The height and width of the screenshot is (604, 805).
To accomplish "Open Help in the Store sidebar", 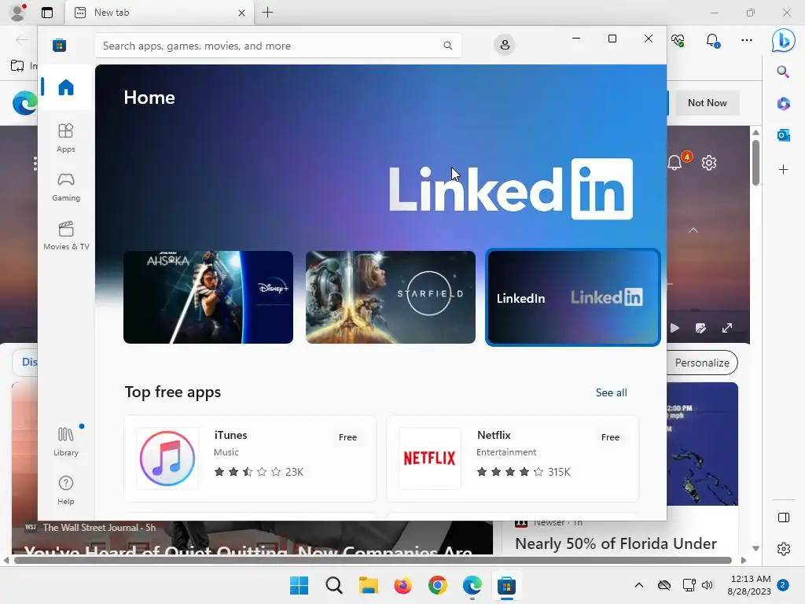I will [x=66, y=490].
